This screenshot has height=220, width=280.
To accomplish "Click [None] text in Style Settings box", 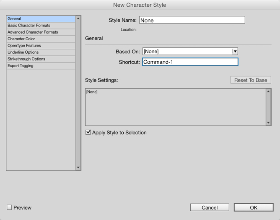I will point(92,92).
